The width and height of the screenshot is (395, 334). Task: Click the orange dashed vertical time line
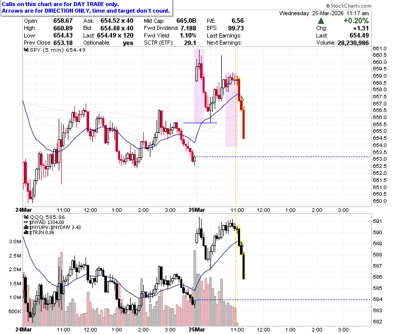pyautogui.click(x=236, y=126)
